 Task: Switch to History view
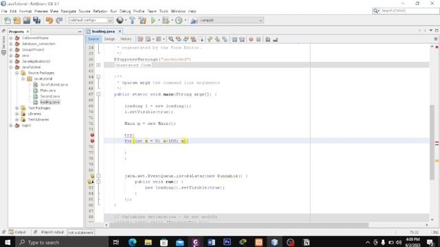(x=126, y=39)
